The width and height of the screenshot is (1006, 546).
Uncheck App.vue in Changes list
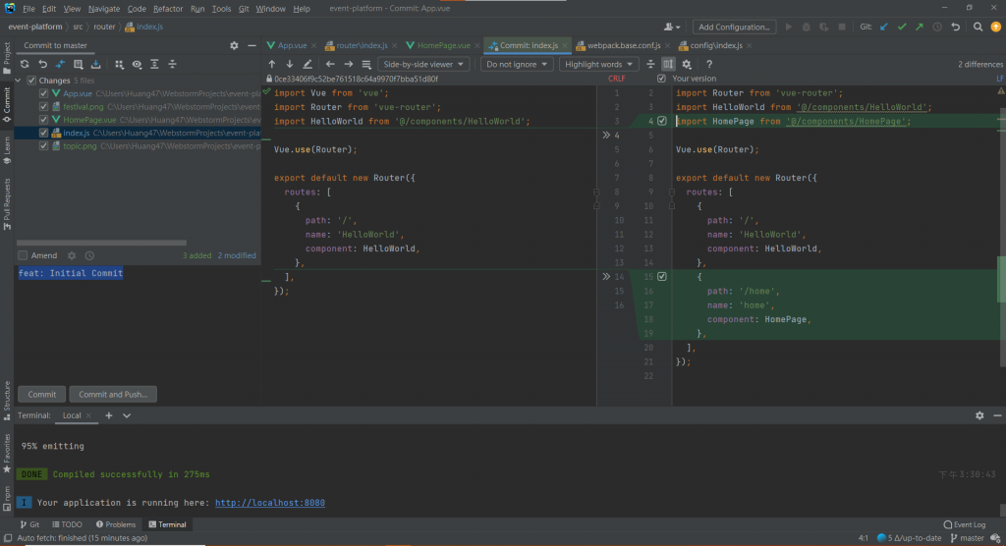point(44,93)
